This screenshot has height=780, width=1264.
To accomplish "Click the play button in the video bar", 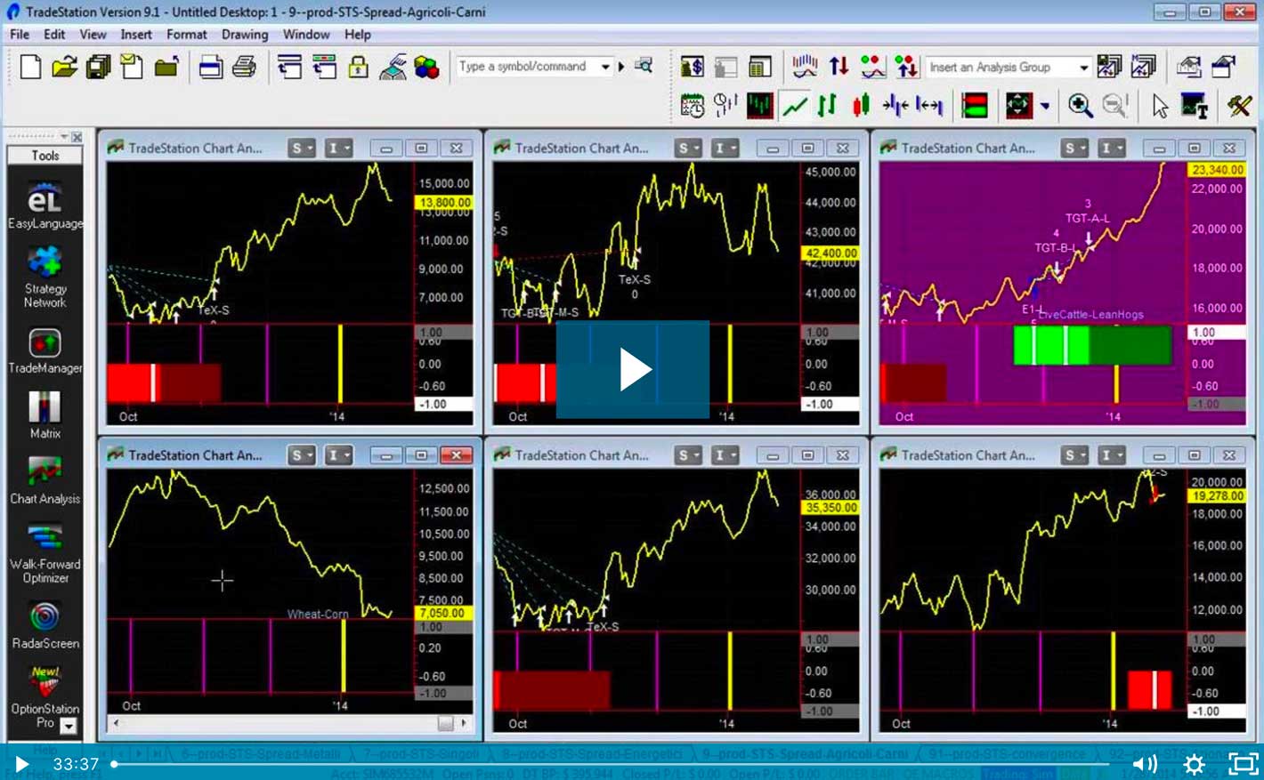I will click(22, 764).
